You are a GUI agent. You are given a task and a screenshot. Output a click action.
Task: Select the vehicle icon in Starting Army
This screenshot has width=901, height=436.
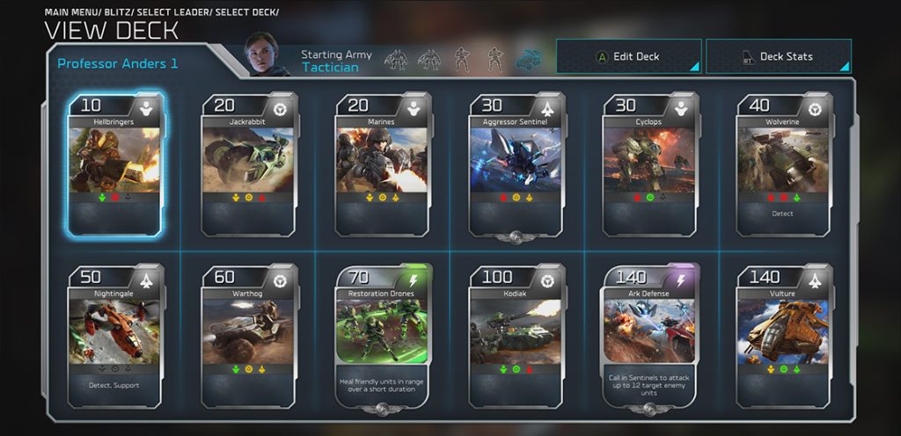528,59
